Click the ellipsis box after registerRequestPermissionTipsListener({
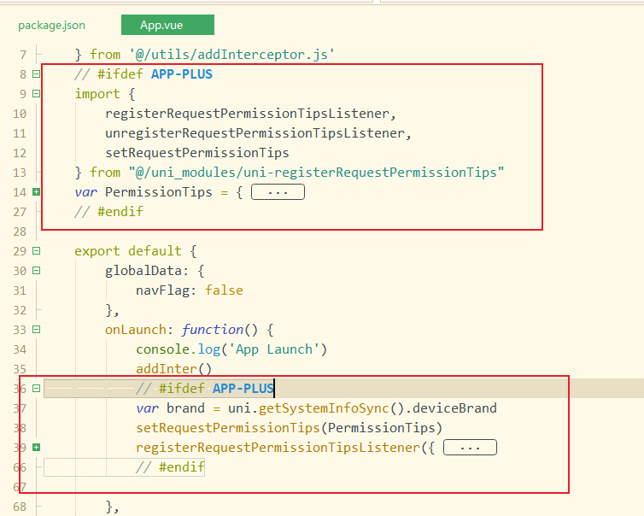 [x=470, y=448]
